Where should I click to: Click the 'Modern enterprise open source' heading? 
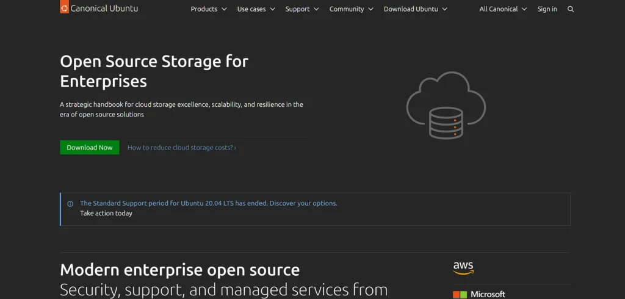[x=179, y=270]
